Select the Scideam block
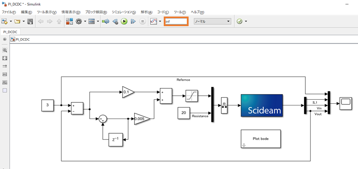Image resolution: width=358 pixels, height=169 pixels. 262,105
